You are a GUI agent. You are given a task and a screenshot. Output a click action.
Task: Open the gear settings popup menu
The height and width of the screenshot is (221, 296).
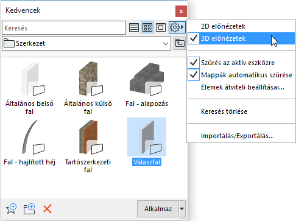click(x=177, y=27)
